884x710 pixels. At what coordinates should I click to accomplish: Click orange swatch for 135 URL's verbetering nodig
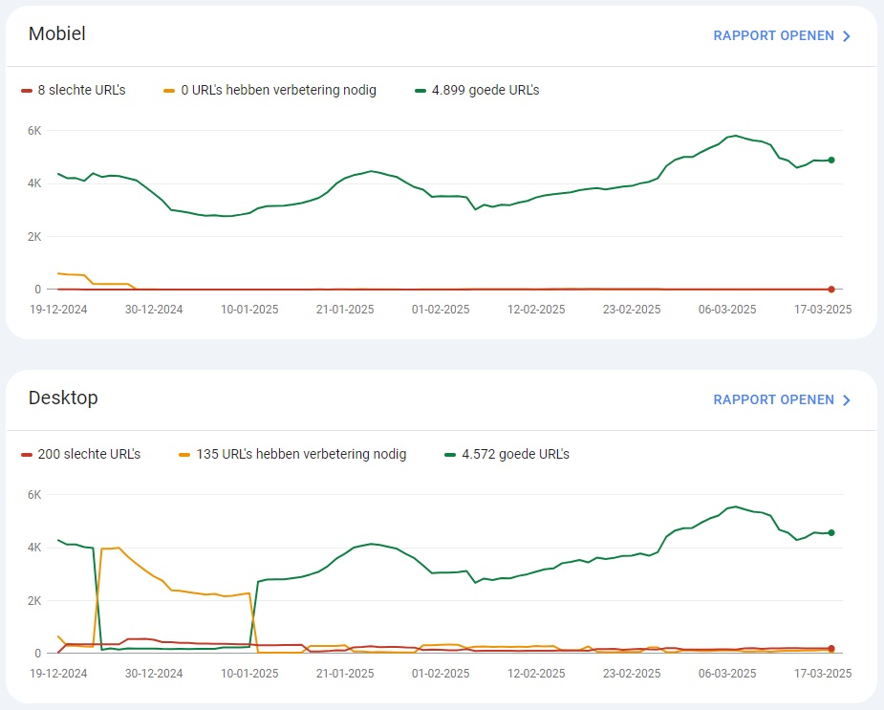[184, 455]
